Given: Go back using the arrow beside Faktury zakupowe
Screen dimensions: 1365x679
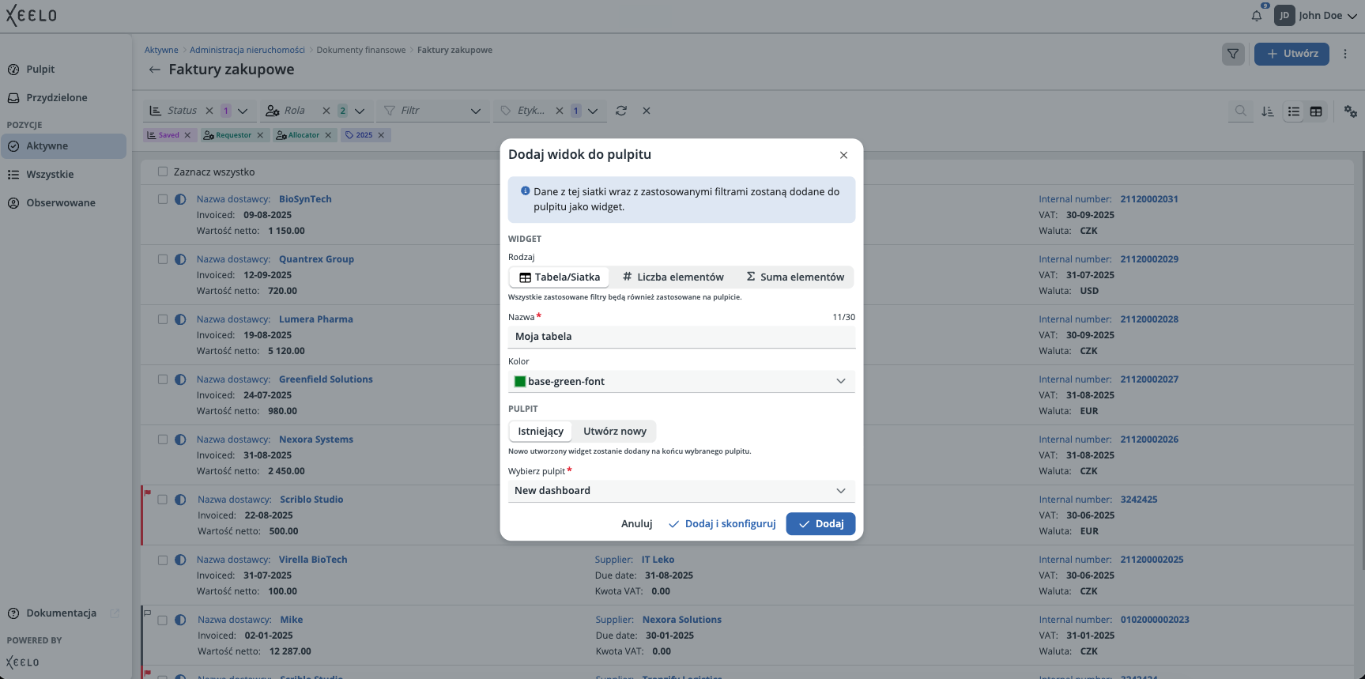Looking at the screenshot, I should point(155,70).
